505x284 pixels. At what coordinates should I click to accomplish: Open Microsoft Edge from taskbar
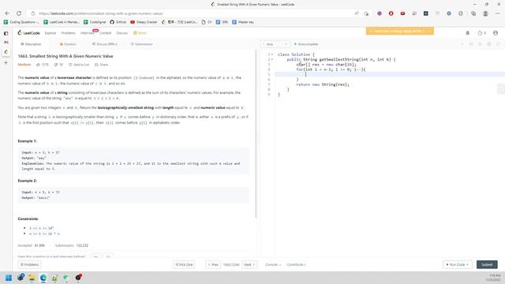(43, 278)
